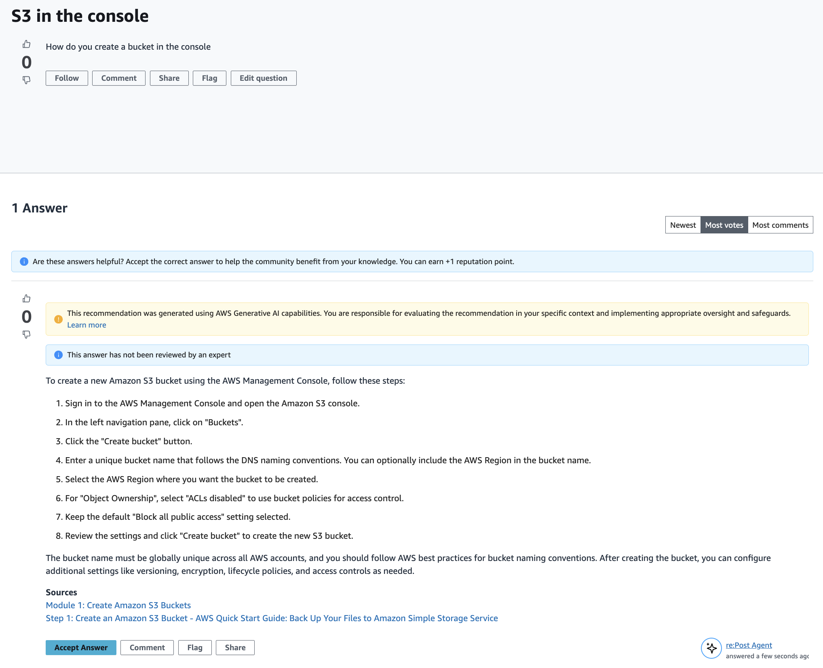
Task: Upvote the re:Post Agent answer
Action: [26, 298]
